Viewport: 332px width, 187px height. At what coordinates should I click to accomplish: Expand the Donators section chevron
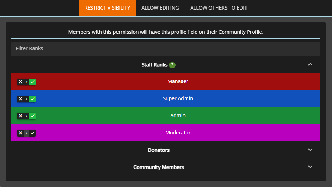pyautogui.click(x=310, y=150)
